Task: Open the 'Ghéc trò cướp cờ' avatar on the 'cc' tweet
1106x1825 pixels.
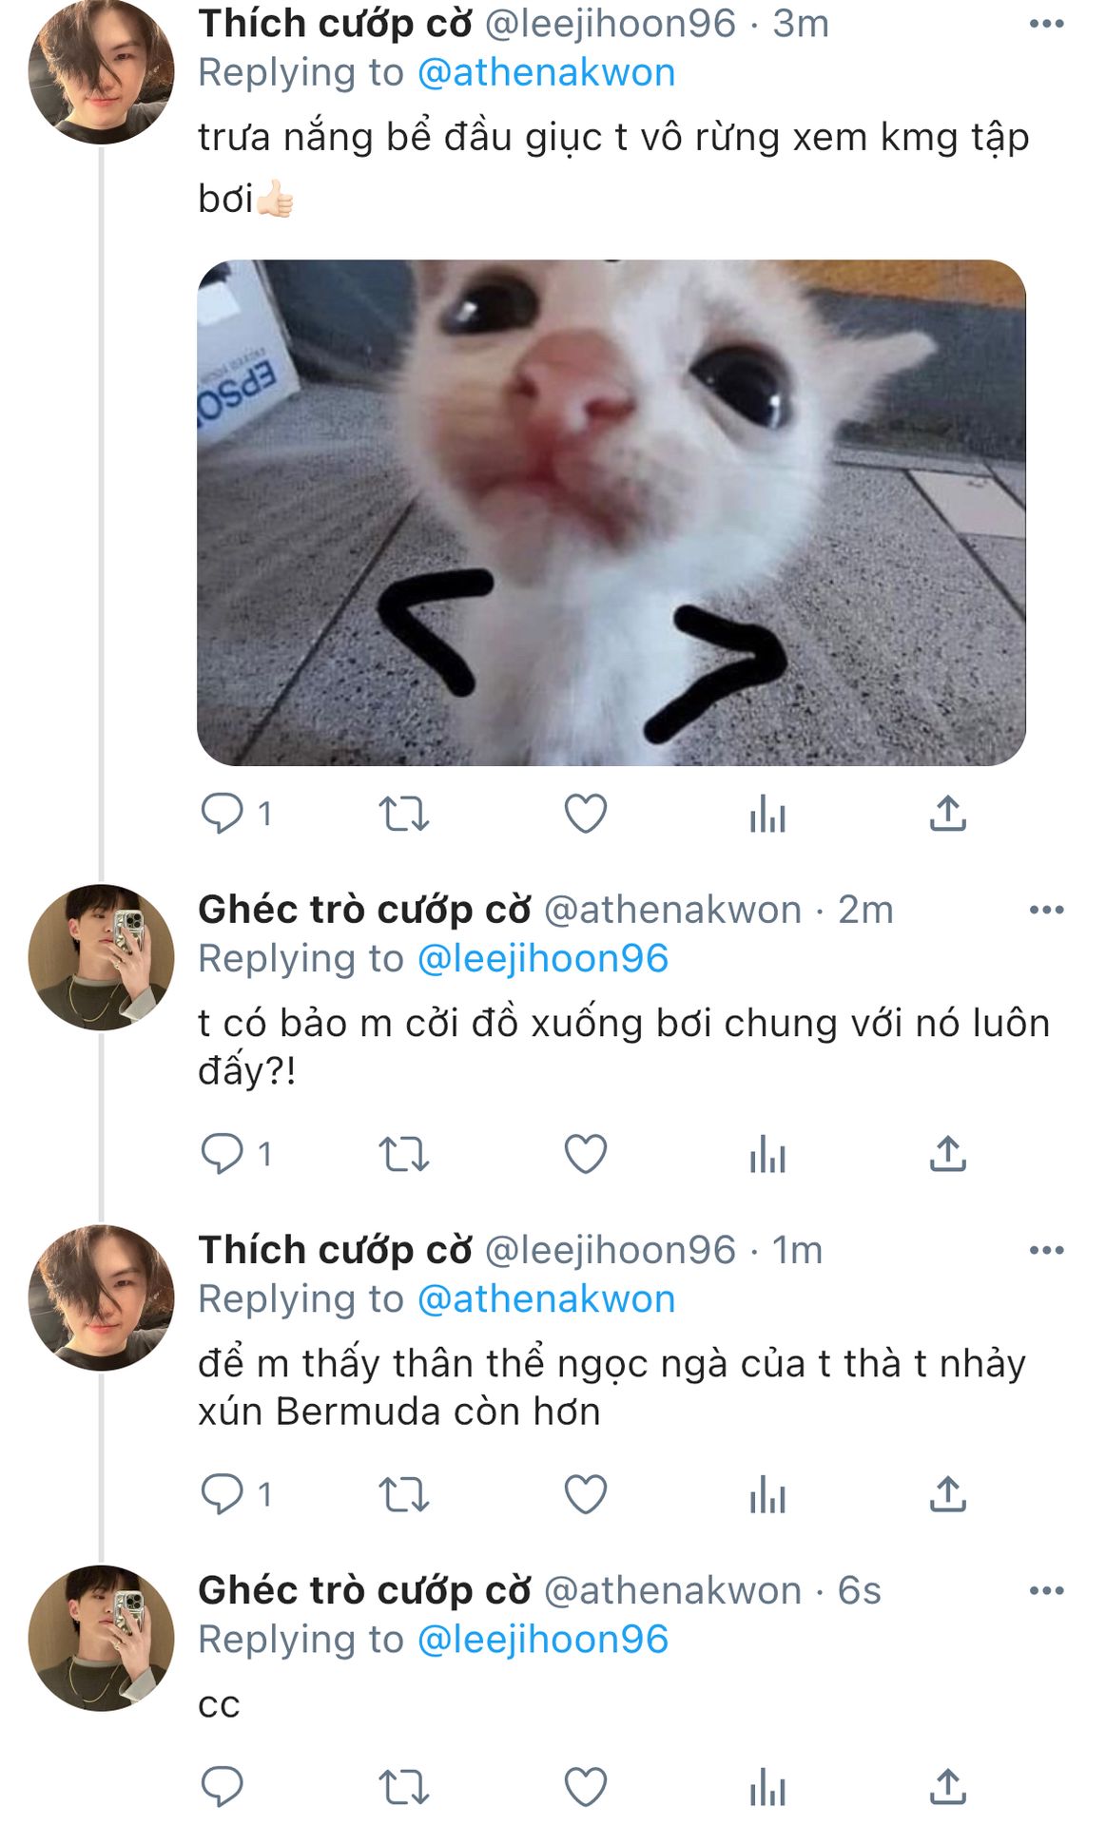Action: (x=101, y=1638)
